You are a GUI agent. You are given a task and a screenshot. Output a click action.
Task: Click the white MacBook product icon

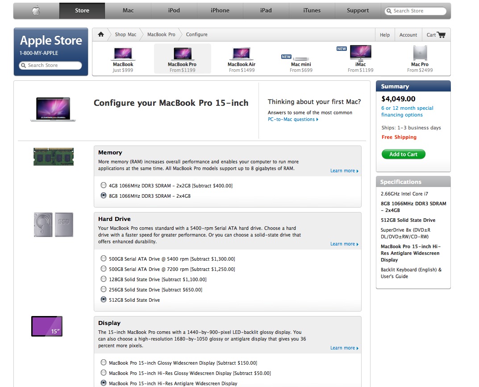click(123, 54)
